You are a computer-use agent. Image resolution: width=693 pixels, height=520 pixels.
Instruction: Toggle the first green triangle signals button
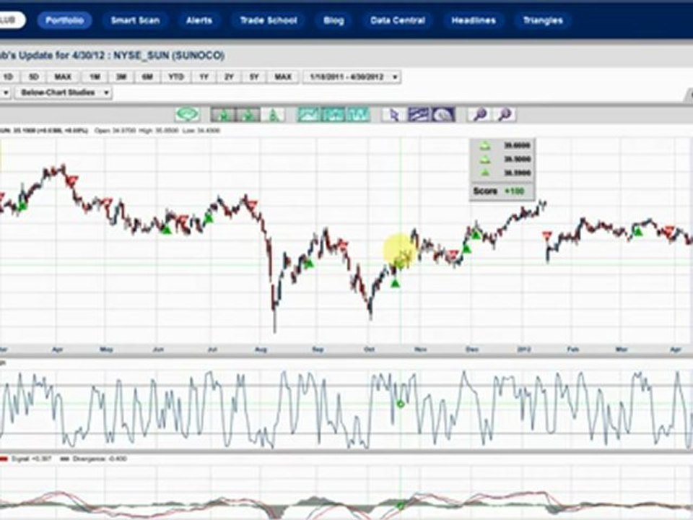(223, 115)
